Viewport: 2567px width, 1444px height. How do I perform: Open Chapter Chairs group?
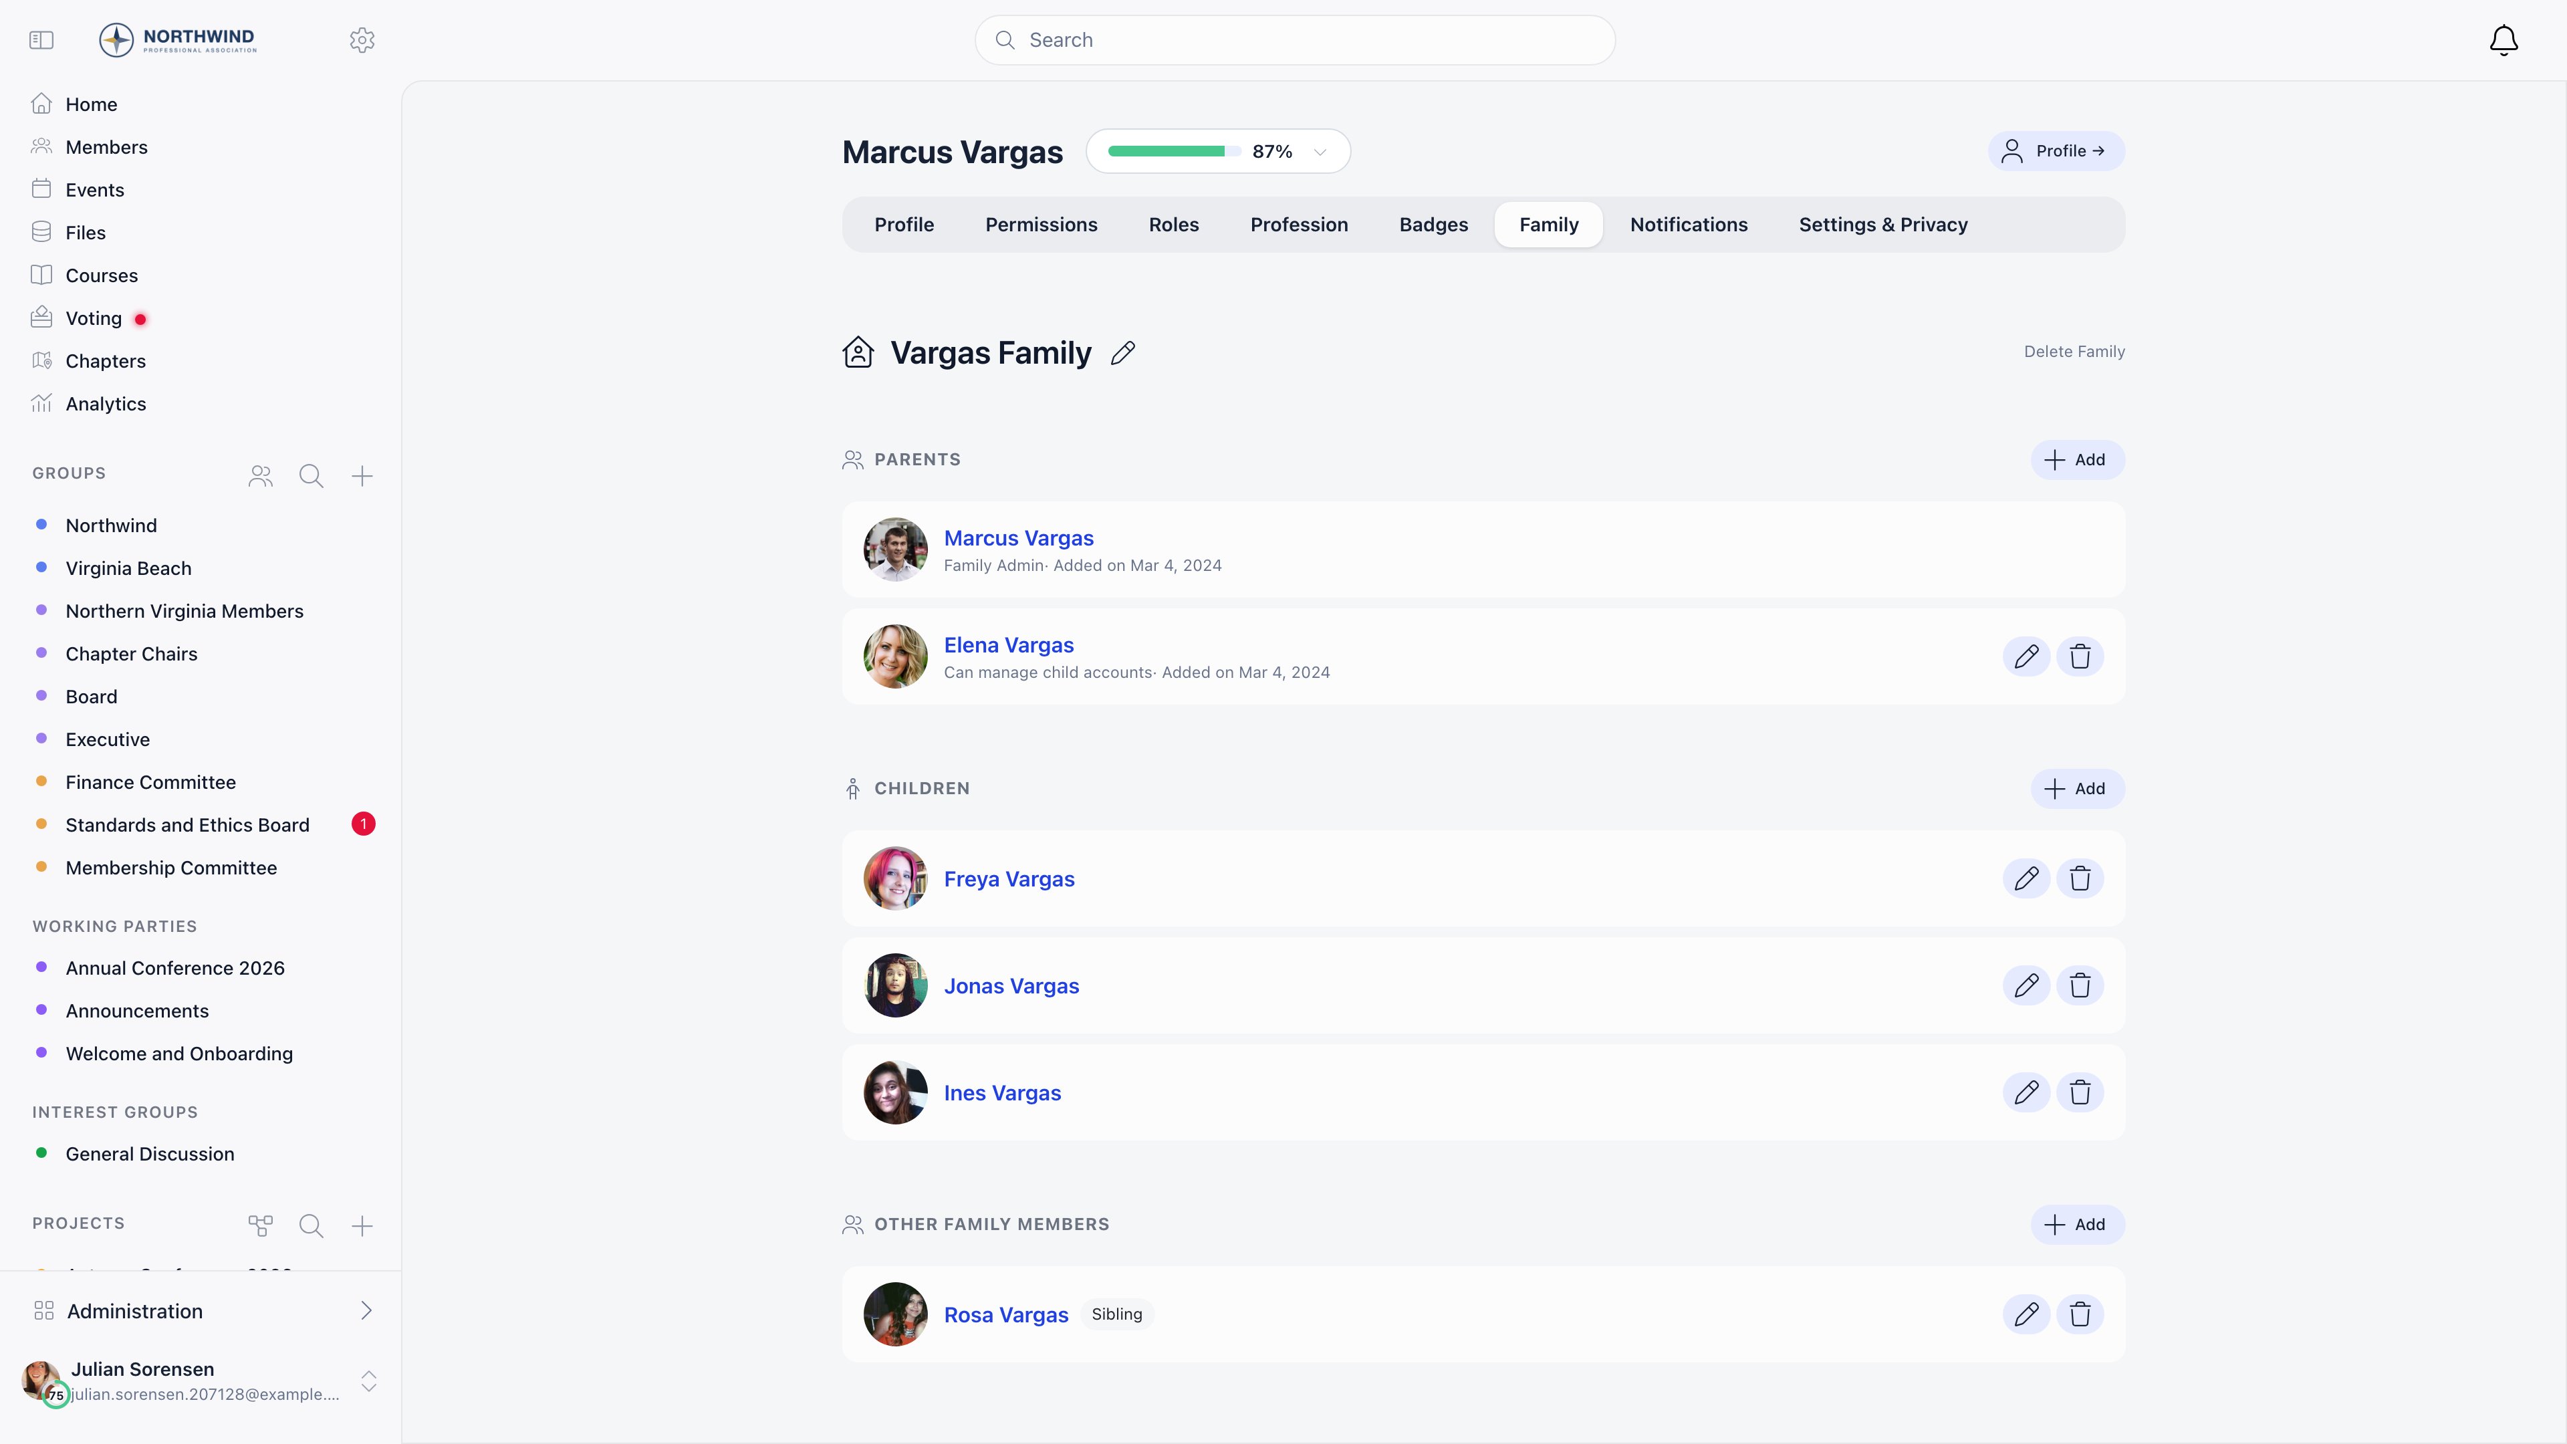pos(130,654)
